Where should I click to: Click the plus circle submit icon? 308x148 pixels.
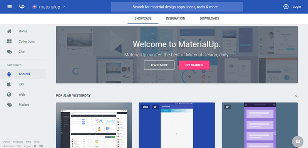286,7
